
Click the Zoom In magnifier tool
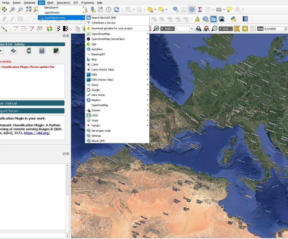coord(12,9)
